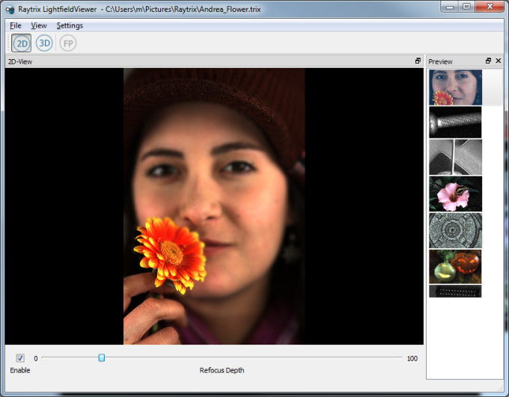Float the Preview panel

488,61
